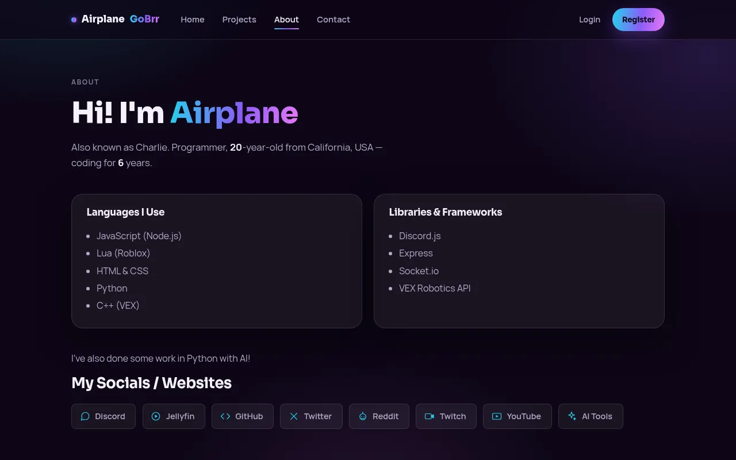Click the YouTube play icon
The width and height of the screenshot is (736, 460).
[x=497, y=416]
